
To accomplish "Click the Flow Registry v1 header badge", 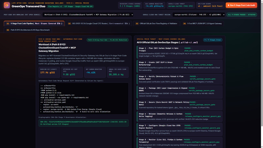I will 70,7.
